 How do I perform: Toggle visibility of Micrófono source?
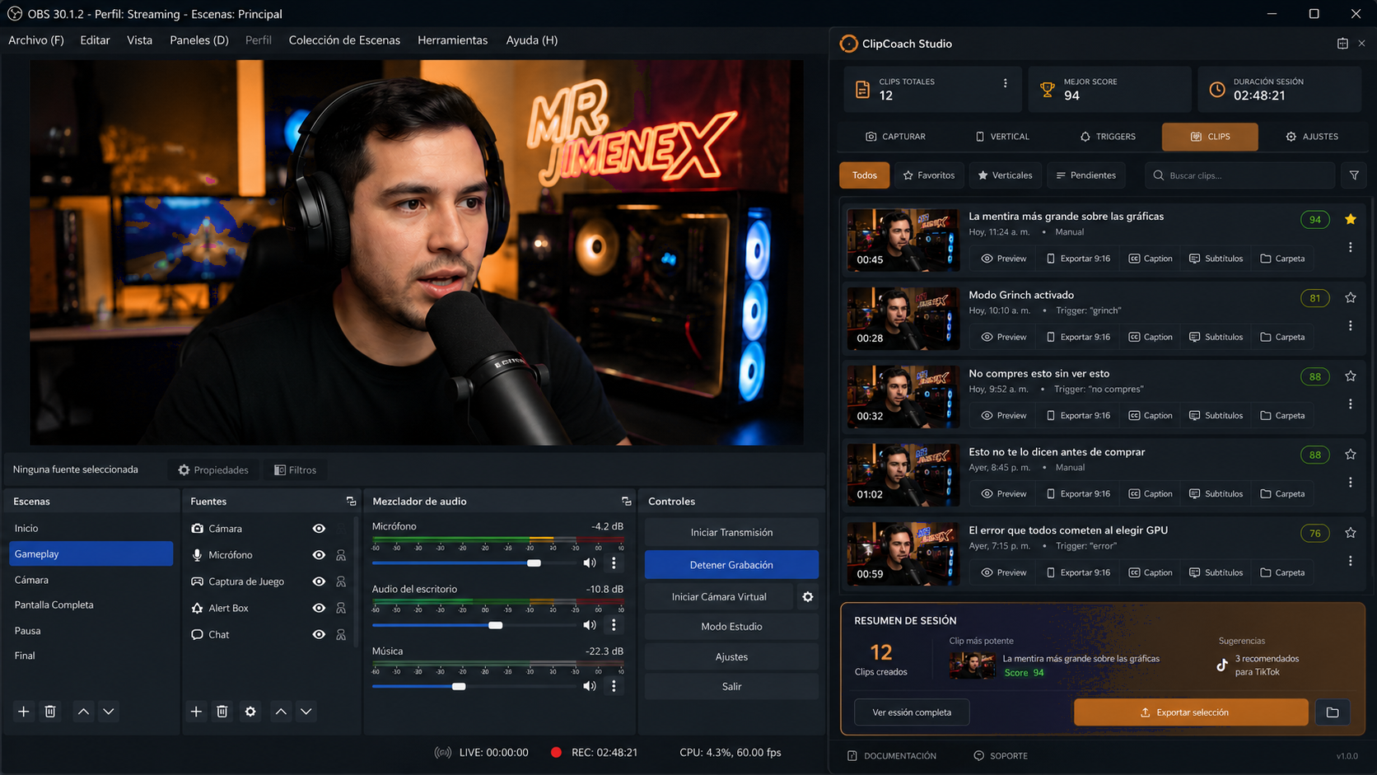[x=319, y=555]
